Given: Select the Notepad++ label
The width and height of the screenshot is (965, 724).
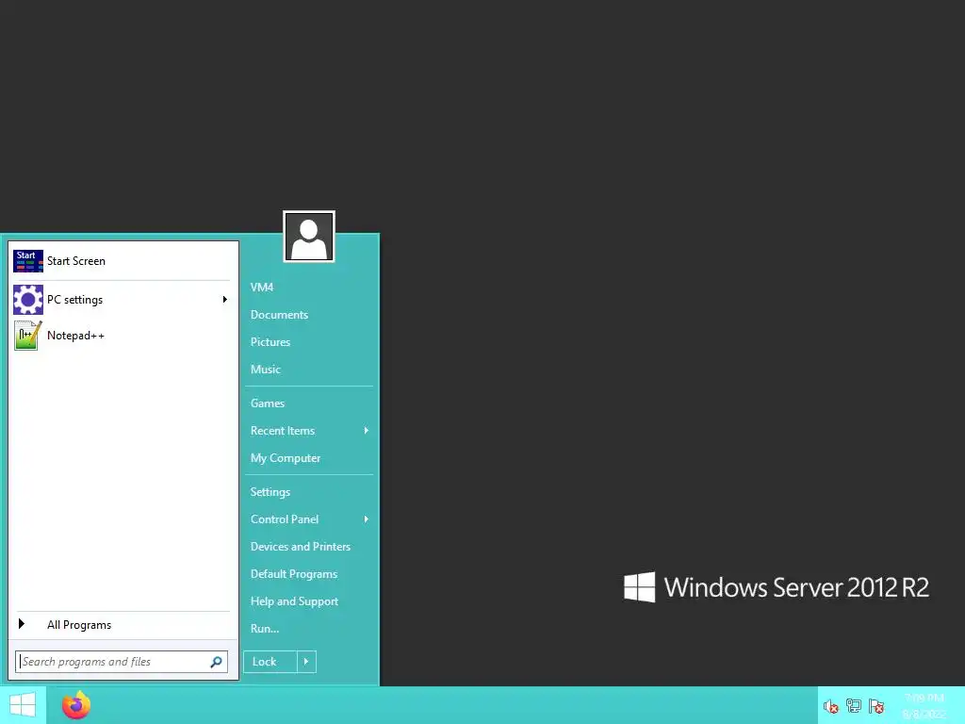Looking at the screenshot, I should tap(75, 336).
